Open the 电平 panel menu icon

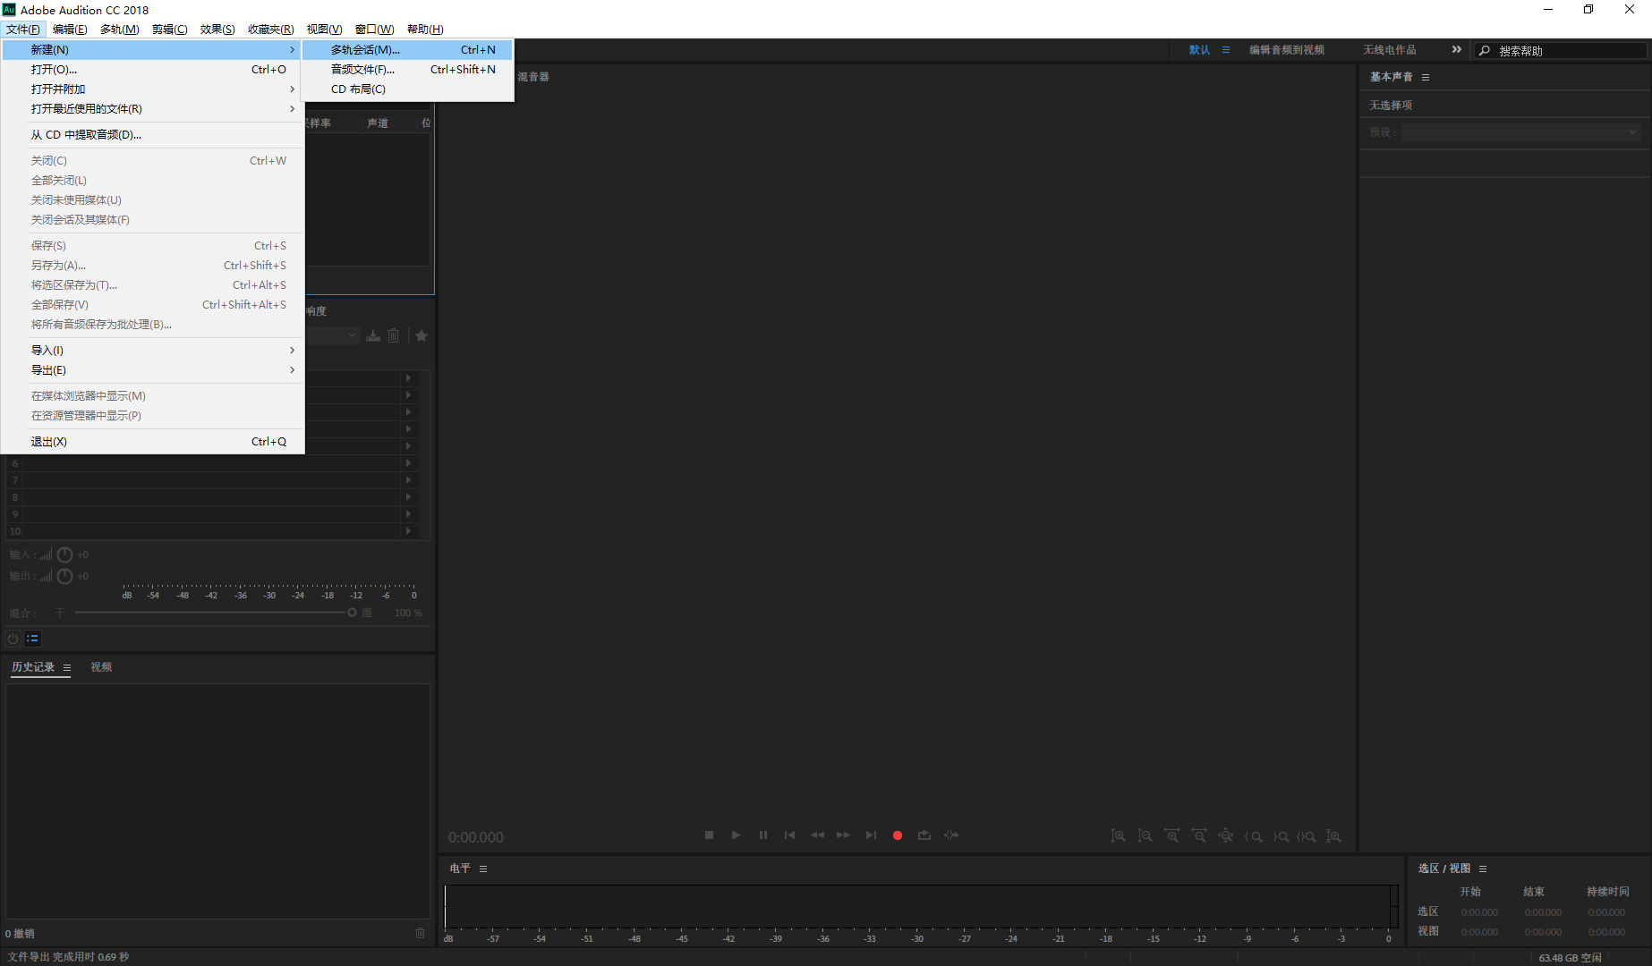(483, 869)
